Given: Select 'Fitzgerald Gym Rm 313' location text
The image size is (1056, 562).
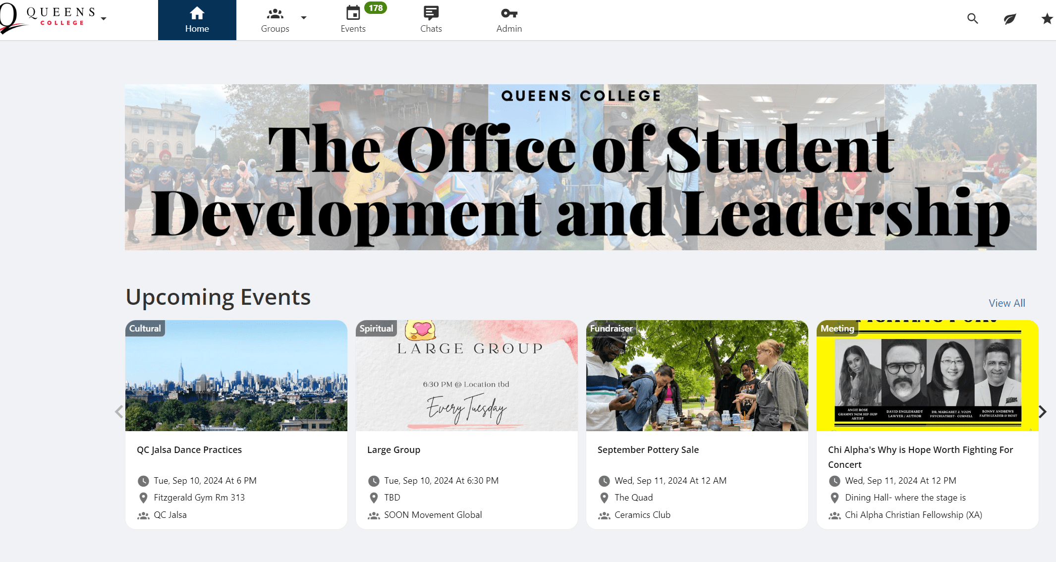Looking at the screenshot, I should coord(199,498).
